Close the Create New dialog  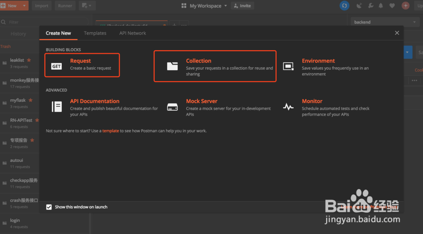397,33
